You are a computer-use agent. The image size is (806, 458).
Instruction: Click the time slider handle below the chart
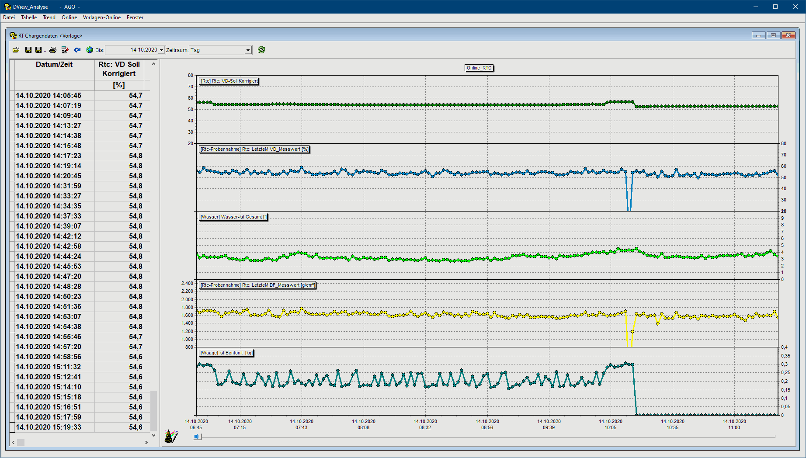coord(198,437)
